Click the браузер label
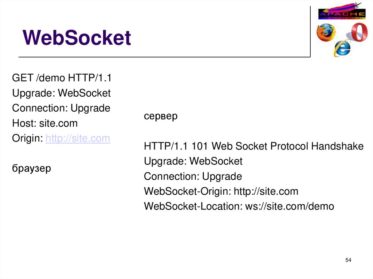373x279 pixels. (x=32, y=169)
